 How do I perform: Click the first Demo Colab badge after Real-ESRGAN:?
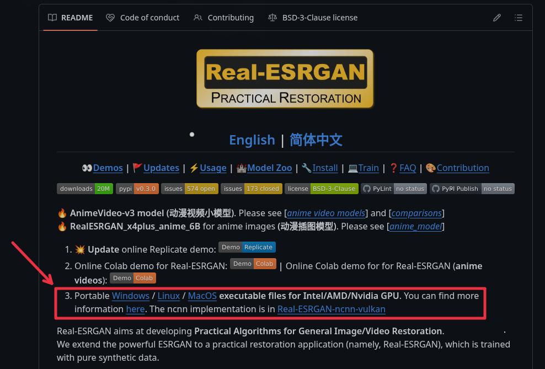pyautogui.click(x=253, y=264)
